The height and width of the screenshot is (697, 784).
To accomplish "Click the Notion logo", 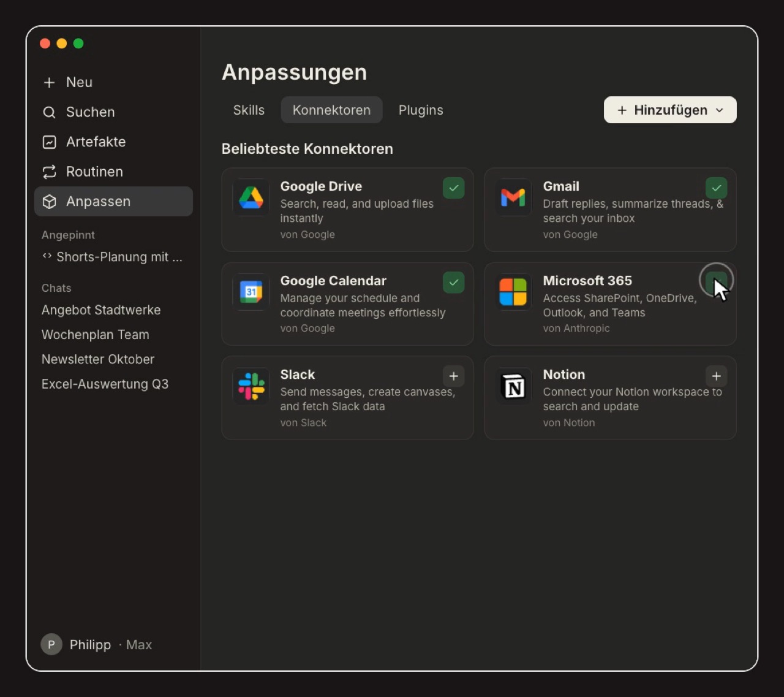I will (x=513, y=386).
